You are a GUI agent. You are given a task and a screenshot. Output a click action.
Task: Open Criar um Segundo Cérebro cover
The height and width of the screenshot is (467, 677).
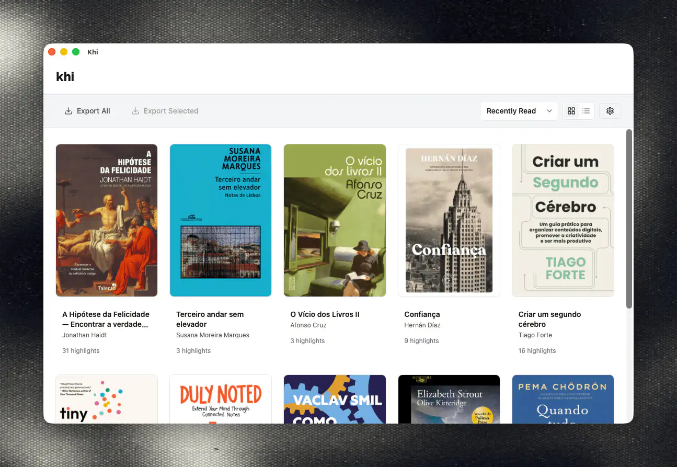563,220
